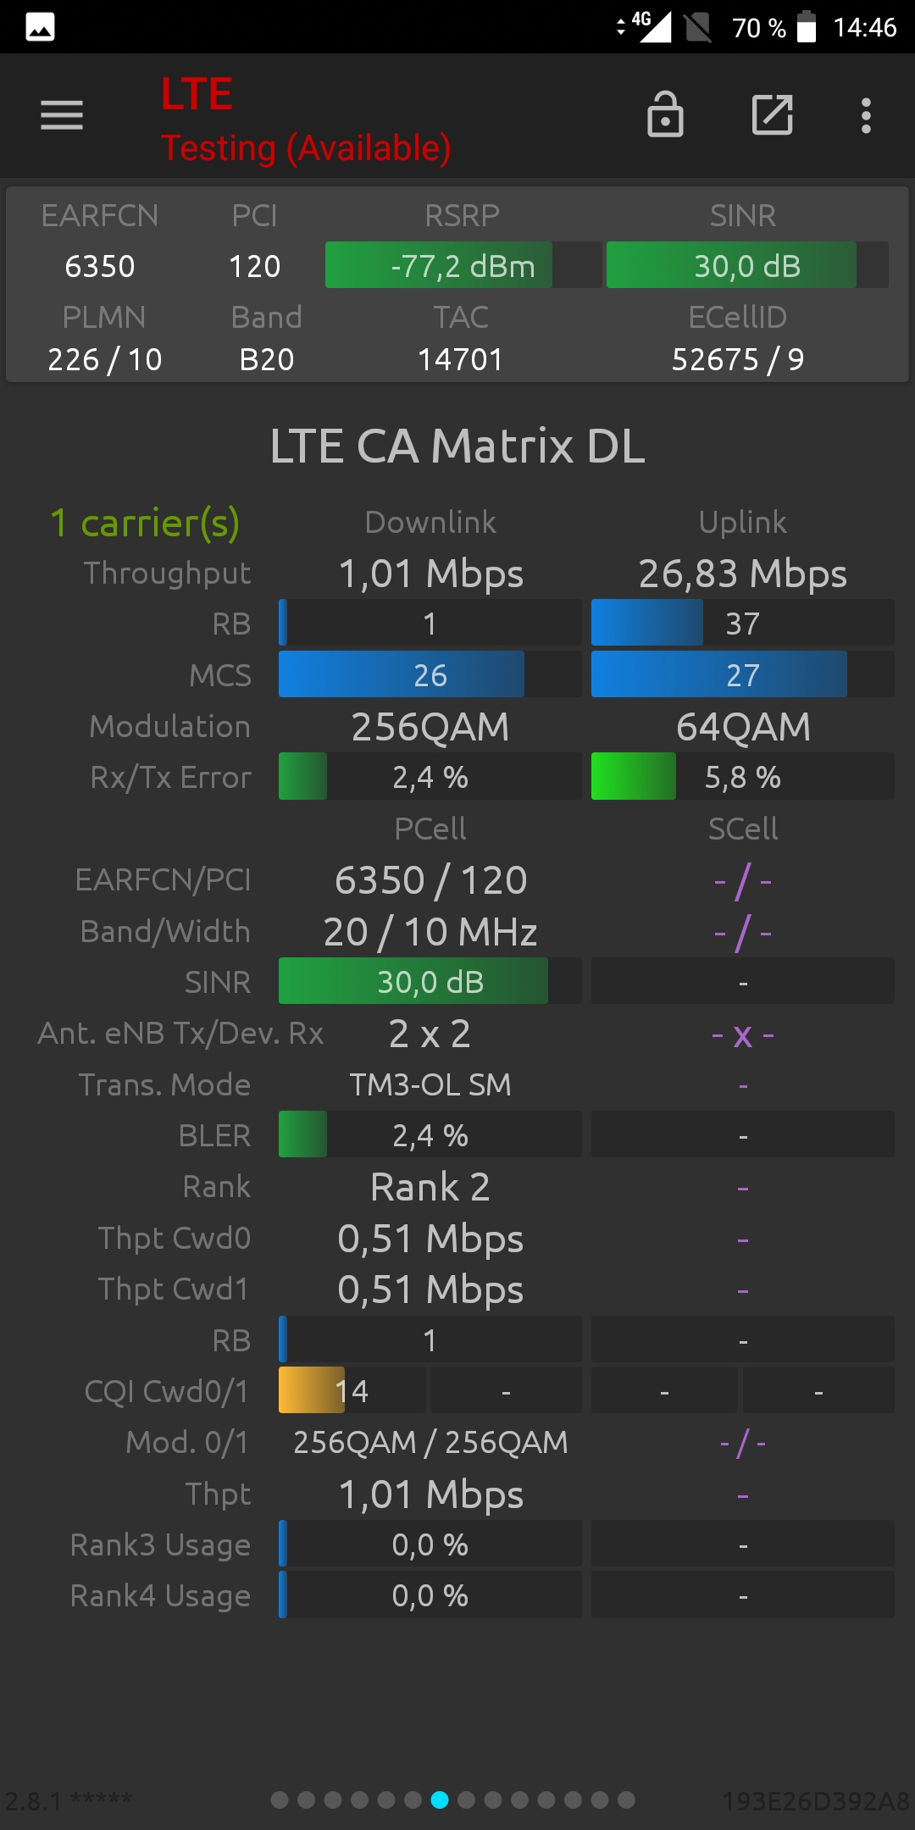This screenshot has width=915, height=1830.
Task: Tap the Downlink Rx/Tx Error 2,4 % bar
Action: [x=430, y=776]
